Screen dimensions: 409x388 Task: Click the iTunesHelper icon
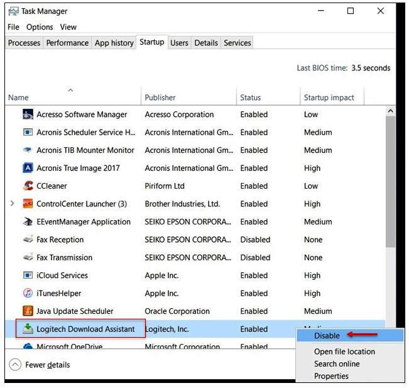(x=28, y=293)
